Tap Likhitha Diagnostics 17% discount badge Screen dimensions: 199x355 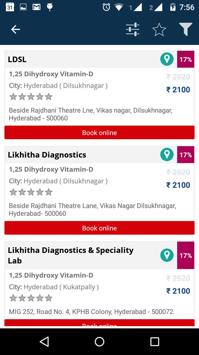tap(186, 155)
